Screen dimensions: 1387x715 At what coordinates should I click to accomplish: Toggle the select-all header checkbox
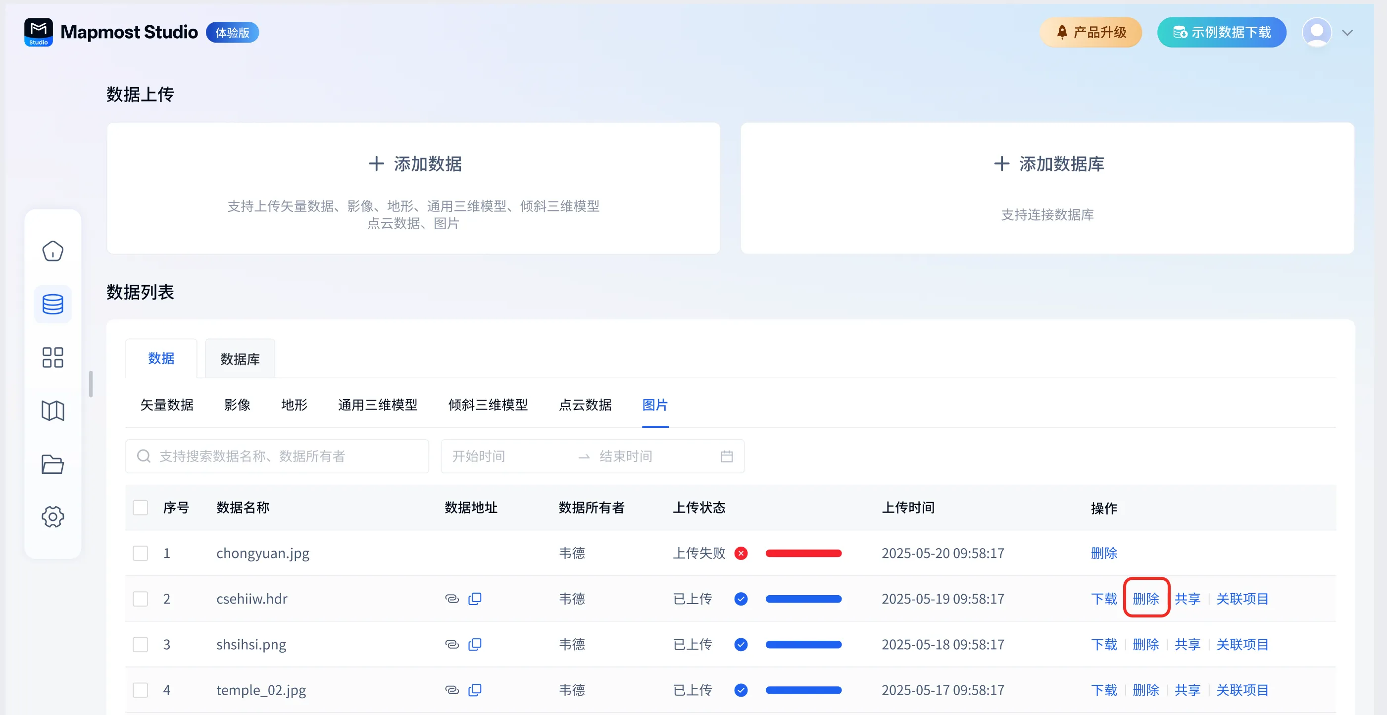[x=141, y=508]
